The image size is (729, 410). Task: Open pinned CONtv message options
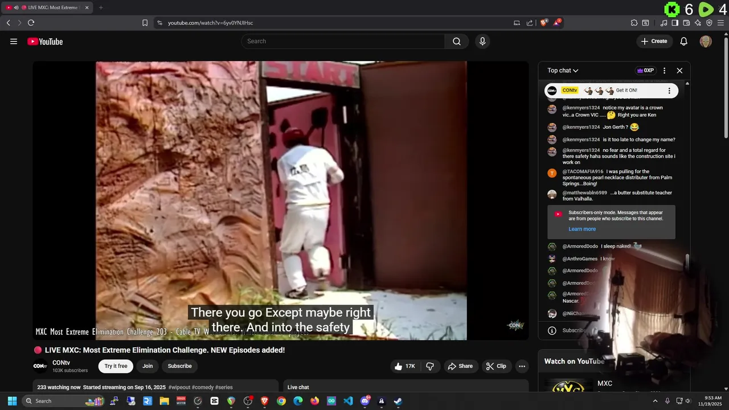[669, 91]
